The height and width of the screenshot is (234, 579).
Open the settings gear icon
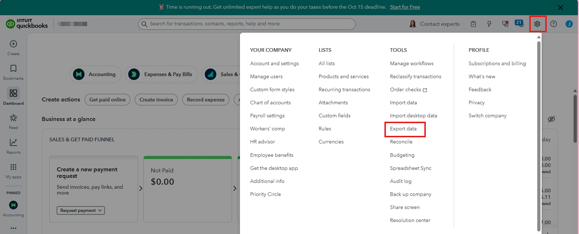[x=537, y=24]
